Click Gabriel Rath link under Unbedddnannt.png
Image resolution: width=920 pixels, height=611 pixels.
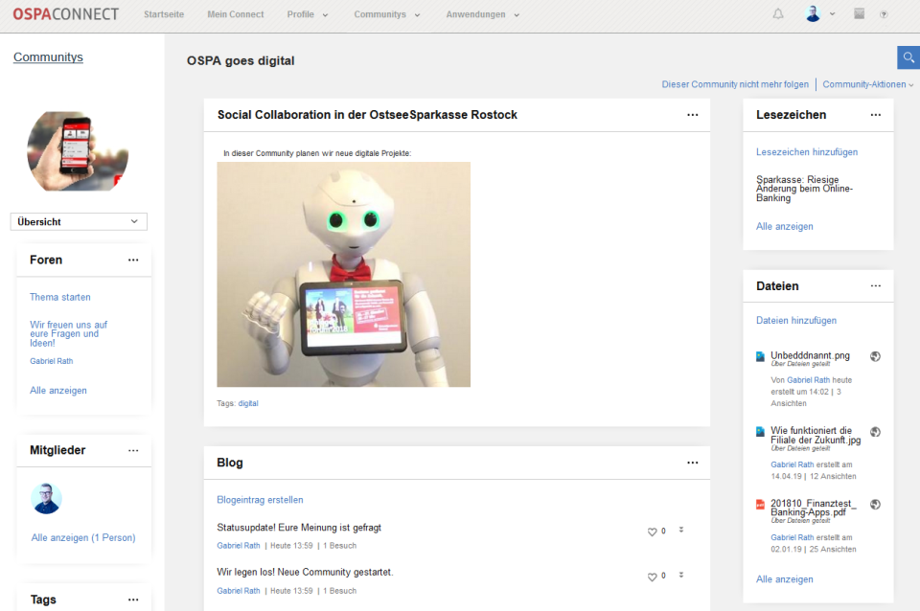tap(809, 380)
